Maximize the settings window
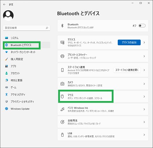 click(141, 3)
